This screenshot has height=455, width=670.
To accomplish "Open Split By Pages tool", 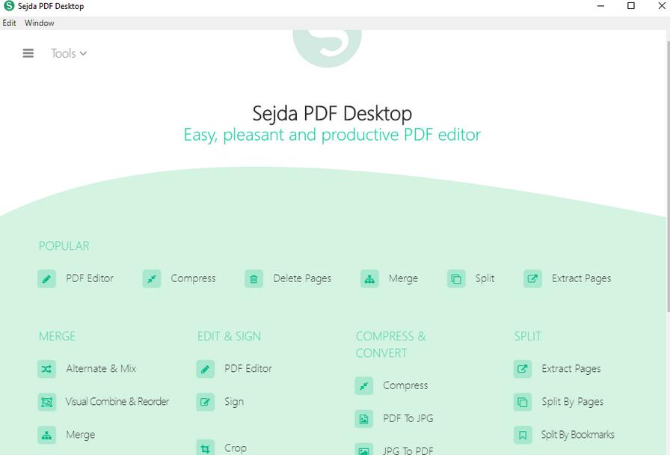I will (573, 402).
